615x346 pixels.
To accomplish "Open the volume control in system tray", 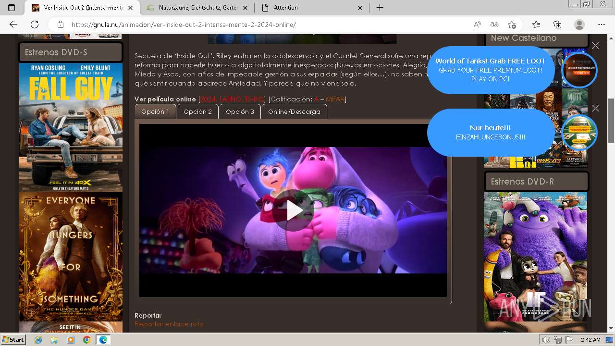I will coord(546,340).
